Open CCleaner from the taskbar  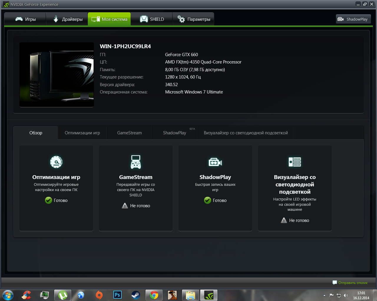click(x=26, y=295)
